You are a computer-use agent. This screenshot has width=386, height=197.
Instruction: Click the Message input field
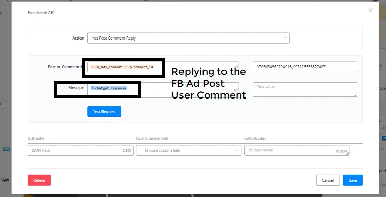coord(163,90)
